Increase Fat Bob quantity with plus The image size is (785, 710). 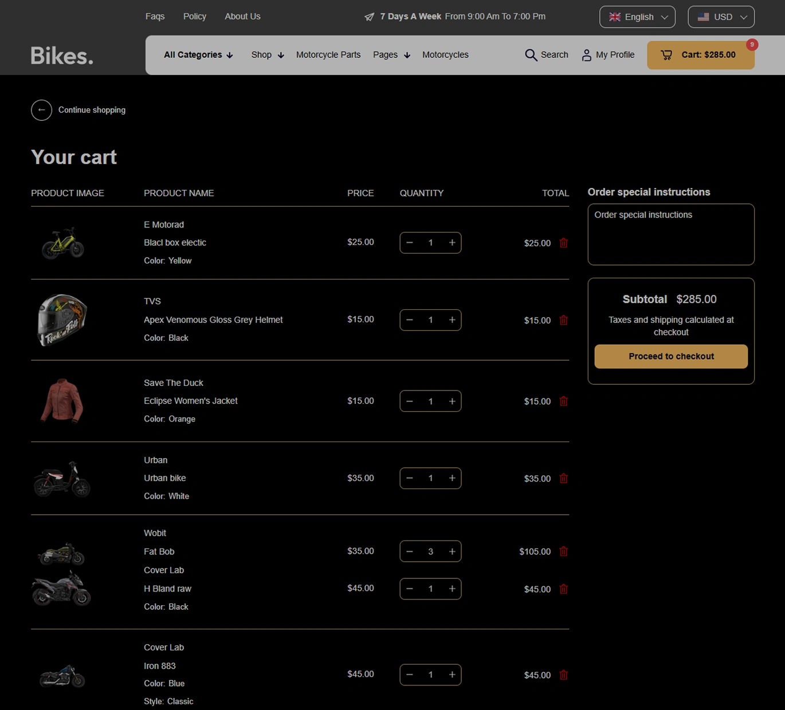[x=452, y=551]
